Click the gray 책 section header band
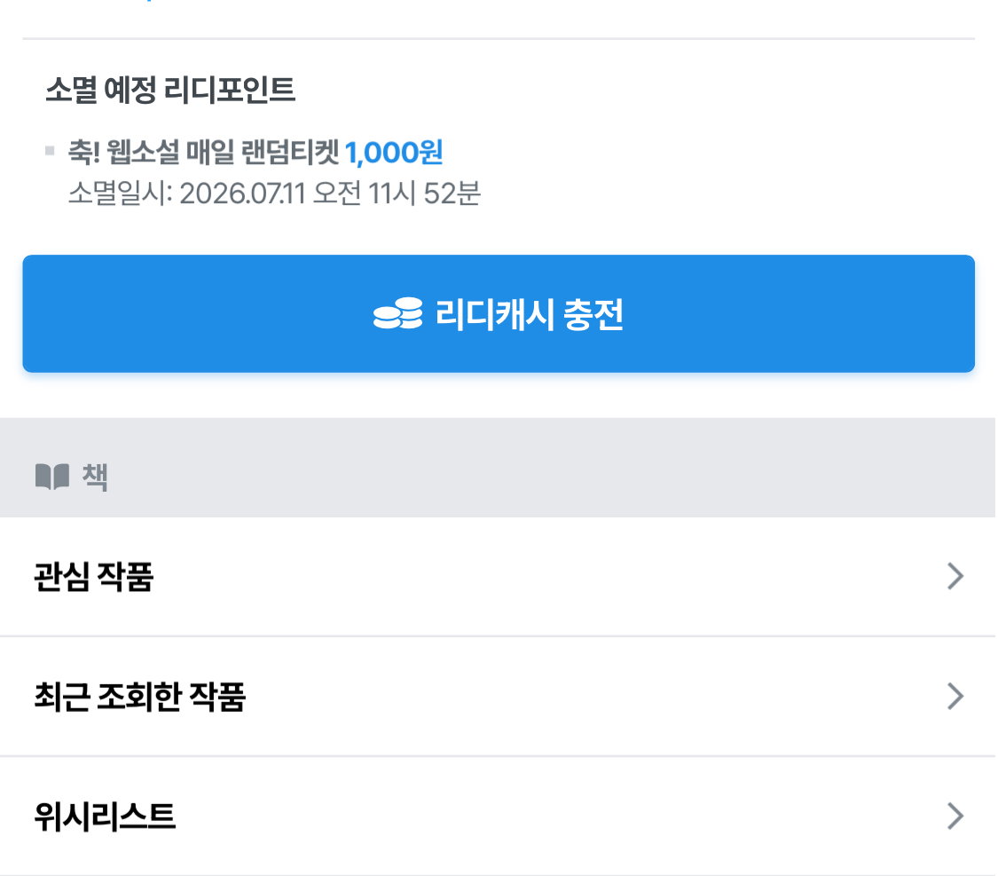 coord(499,468)
